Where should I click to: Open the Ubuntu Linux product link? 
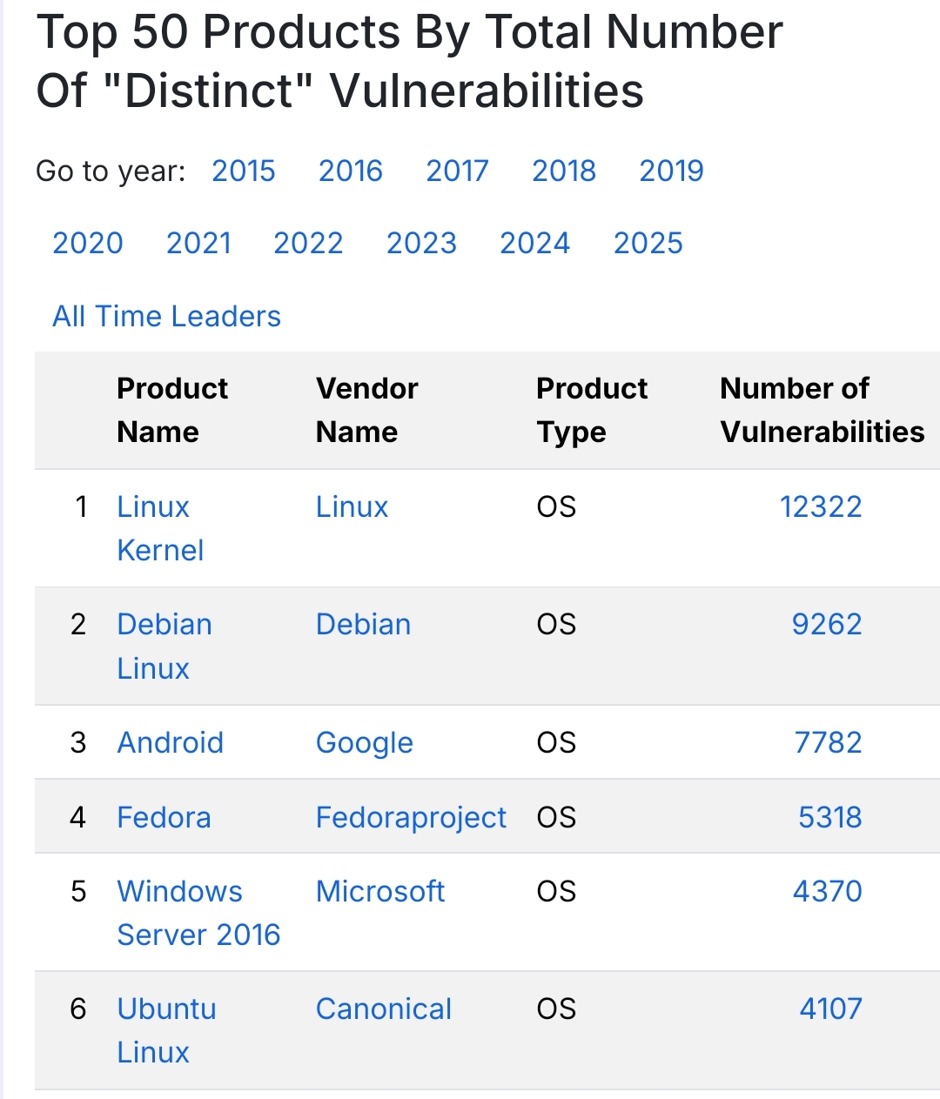[166, 1030]
